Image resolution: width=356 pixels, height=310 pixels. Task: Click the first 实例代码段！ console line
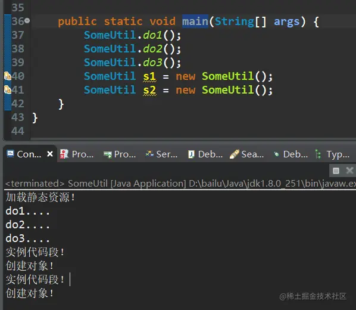[x=35, y=252]
